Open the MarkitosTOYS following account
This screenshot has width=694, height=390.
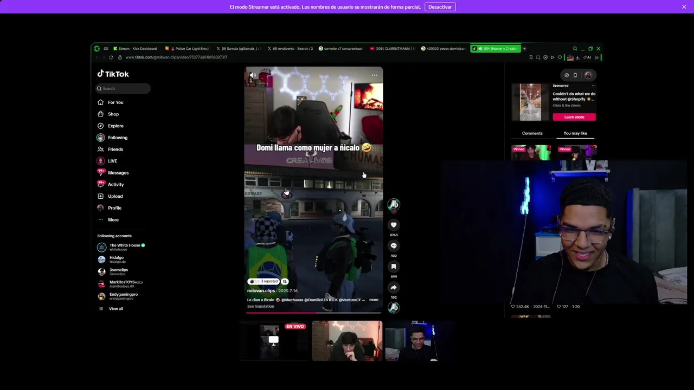pyautogui.click(x=120, y=284)
